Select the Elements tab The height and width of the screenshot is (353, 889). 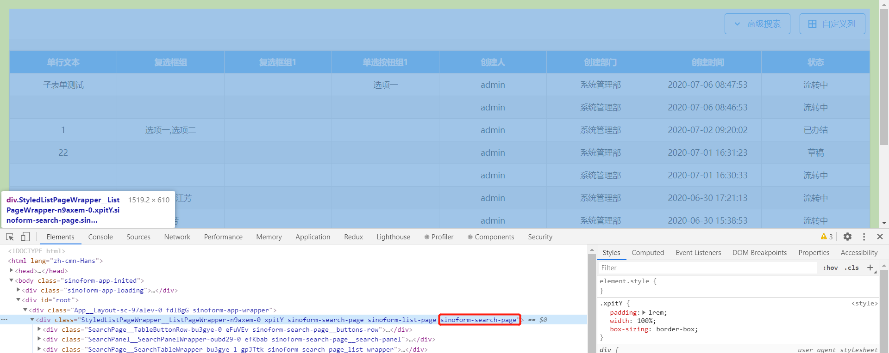60,237
